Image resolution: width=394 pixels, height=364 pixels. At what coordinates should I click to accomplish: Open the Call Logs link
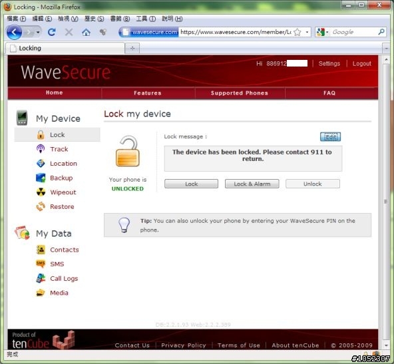pos(64,279)
